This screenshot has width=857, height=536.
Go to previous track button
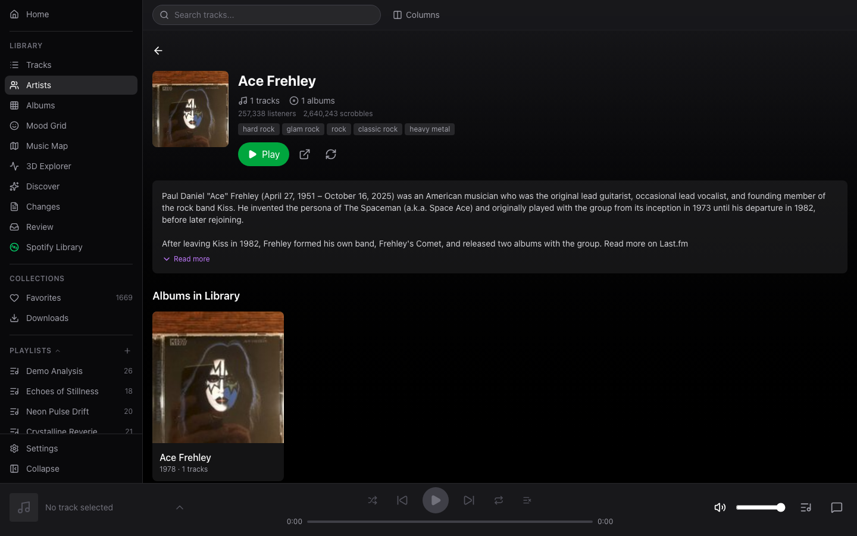pos(402,500)
